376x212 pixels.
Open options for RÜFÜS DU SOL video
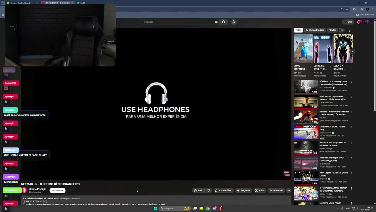(352, 82)
